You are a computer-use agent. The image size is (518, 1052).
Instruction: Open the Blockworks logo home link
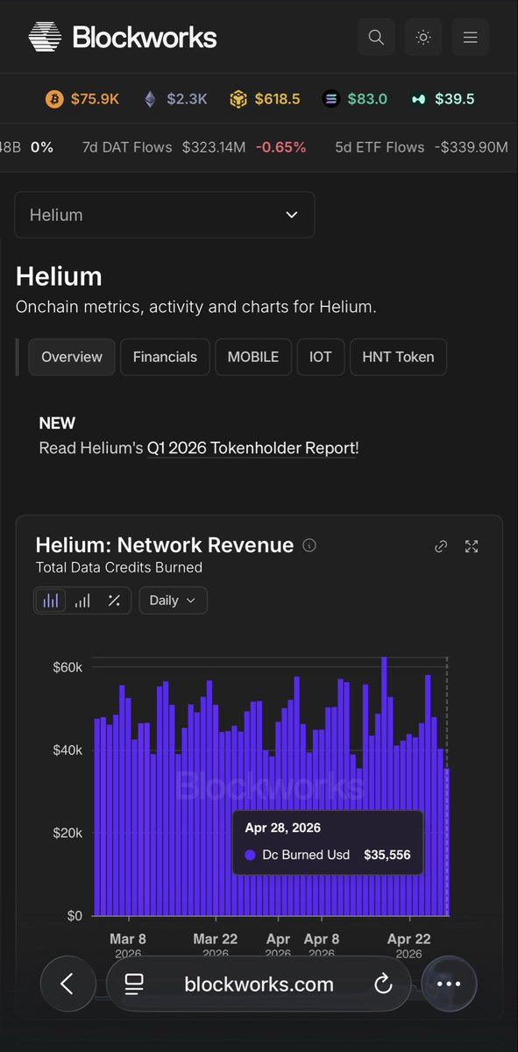(123, 38)
